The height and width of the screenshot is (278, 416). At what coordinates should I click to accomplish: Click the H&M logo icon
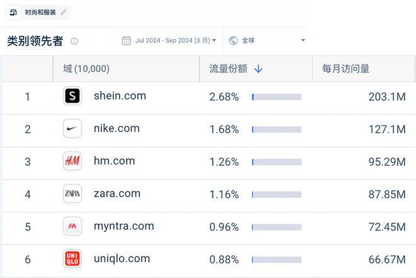pos(72,161)
